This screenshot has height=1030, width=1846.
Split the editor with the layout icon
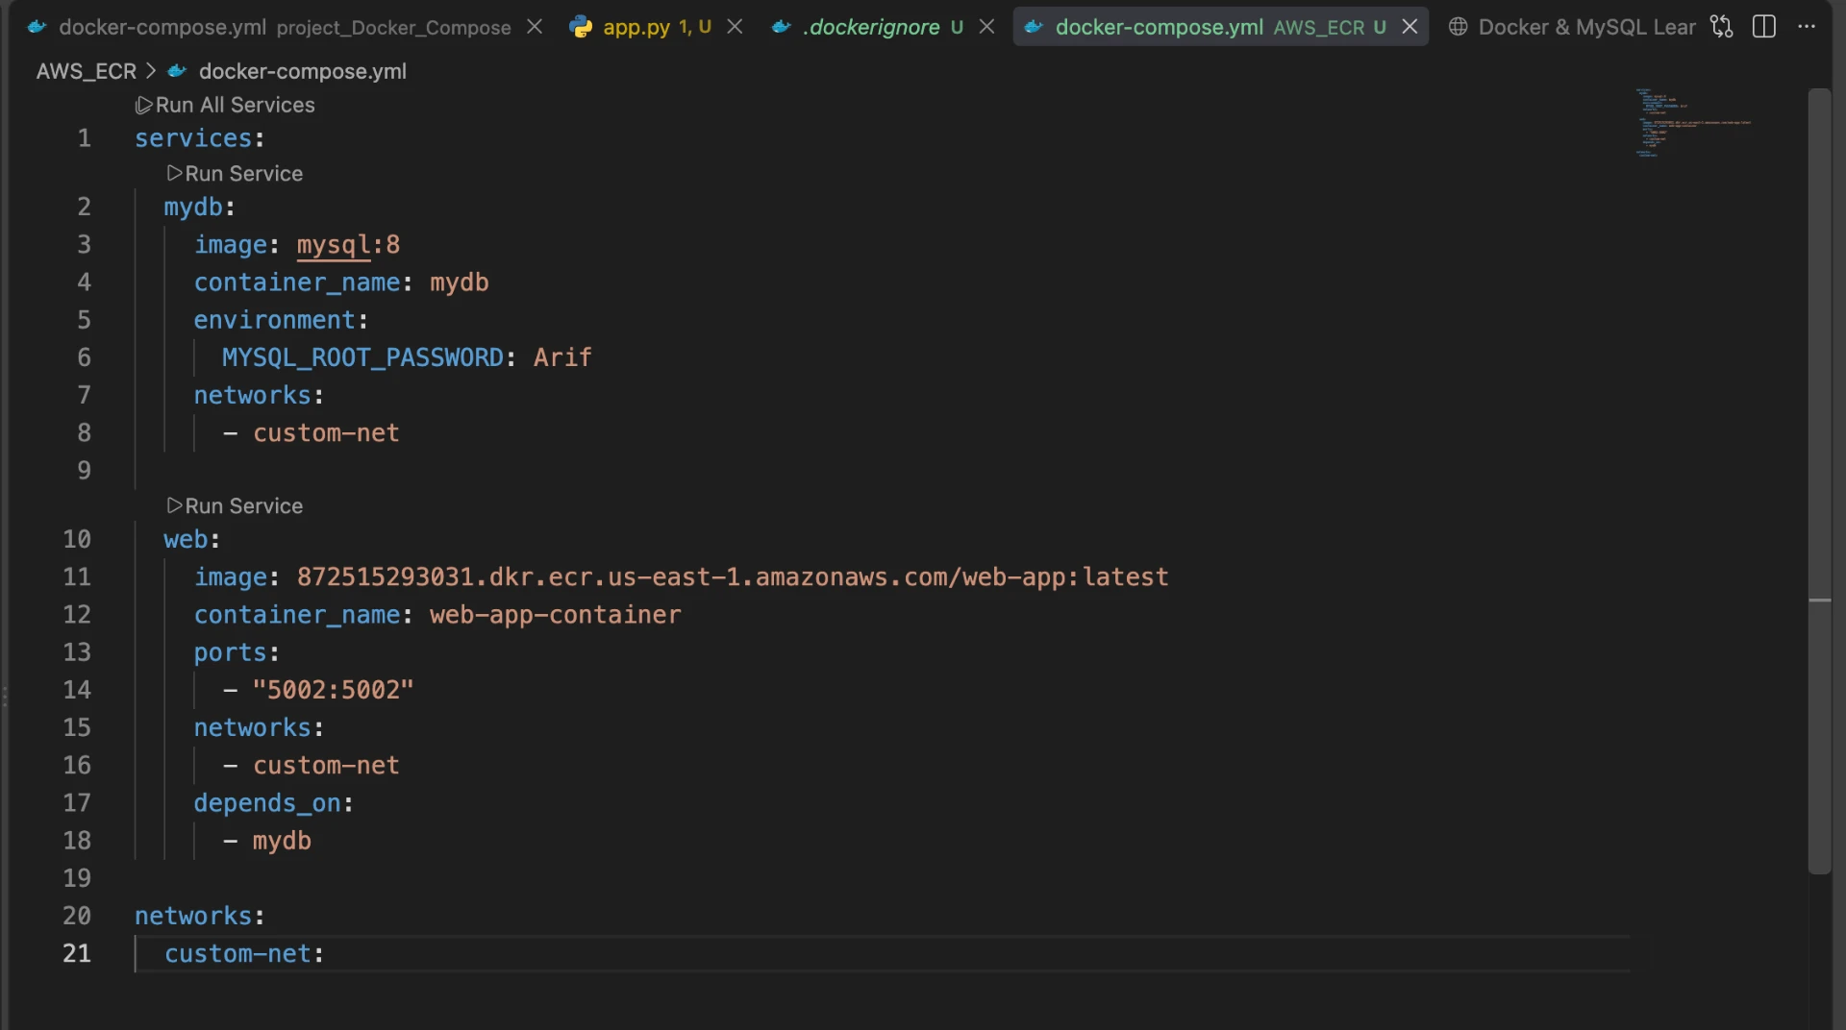[x=1764, y=27]
